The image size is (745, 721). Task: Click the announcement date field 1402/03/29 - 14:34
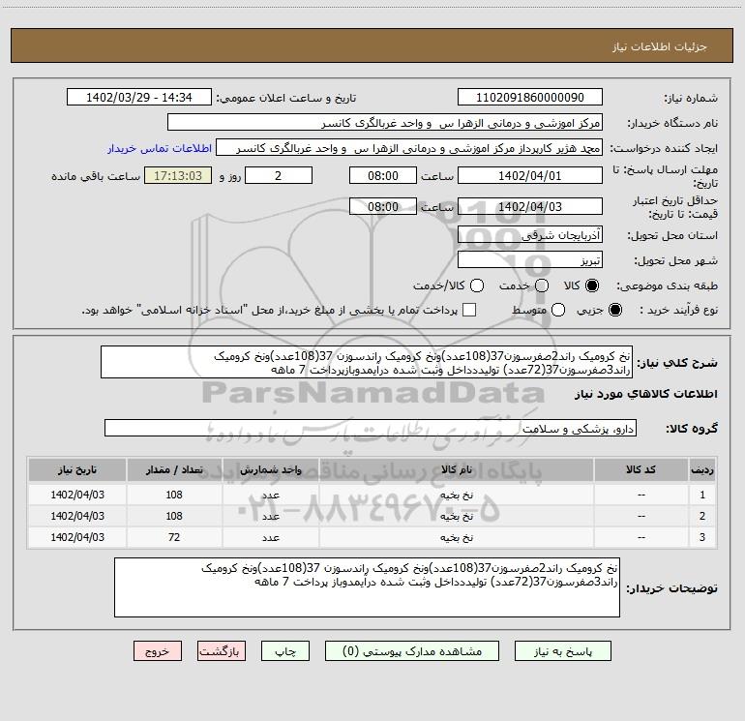[139, 98]
